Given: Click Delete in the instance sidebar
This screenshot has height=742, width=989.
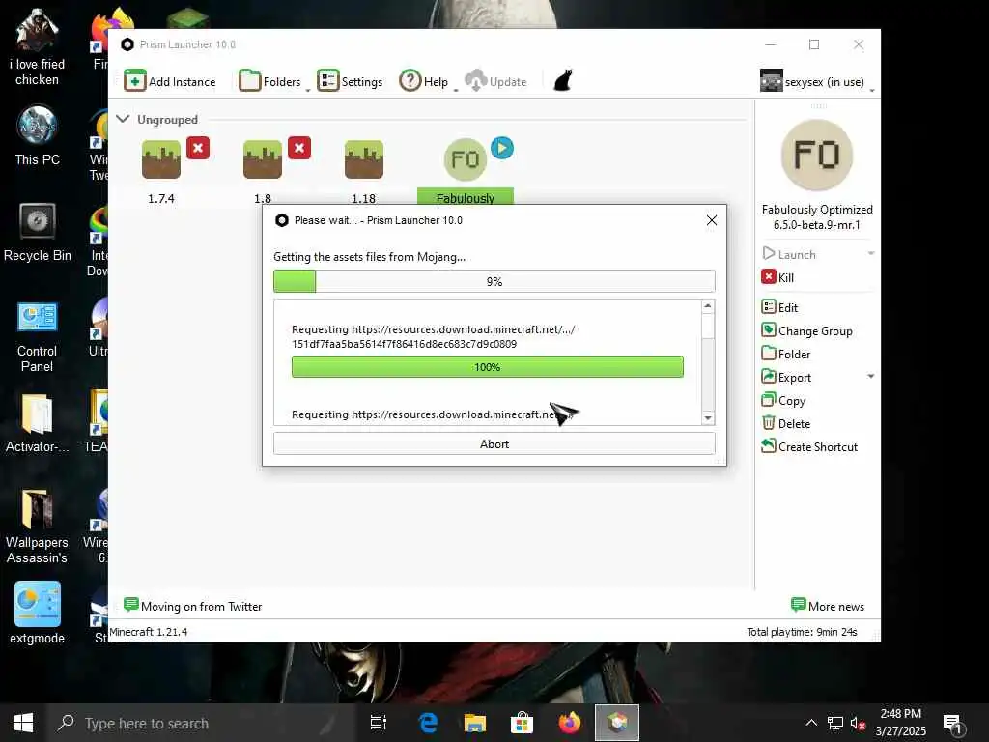Looking at the screenshot, I should tap(786, 423).
